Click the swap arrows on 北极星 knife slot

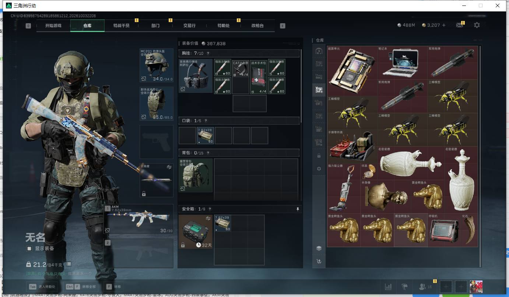(x=169, y=167)
